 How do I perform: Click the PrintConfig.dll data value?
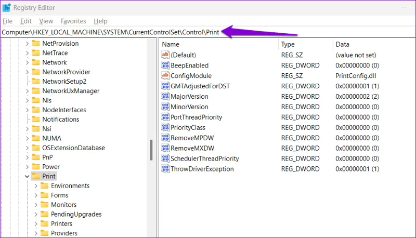[356, 75]
